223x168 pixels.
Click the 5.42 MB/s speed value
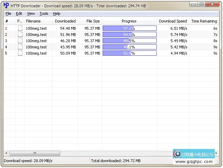click(x=179, y=47)
